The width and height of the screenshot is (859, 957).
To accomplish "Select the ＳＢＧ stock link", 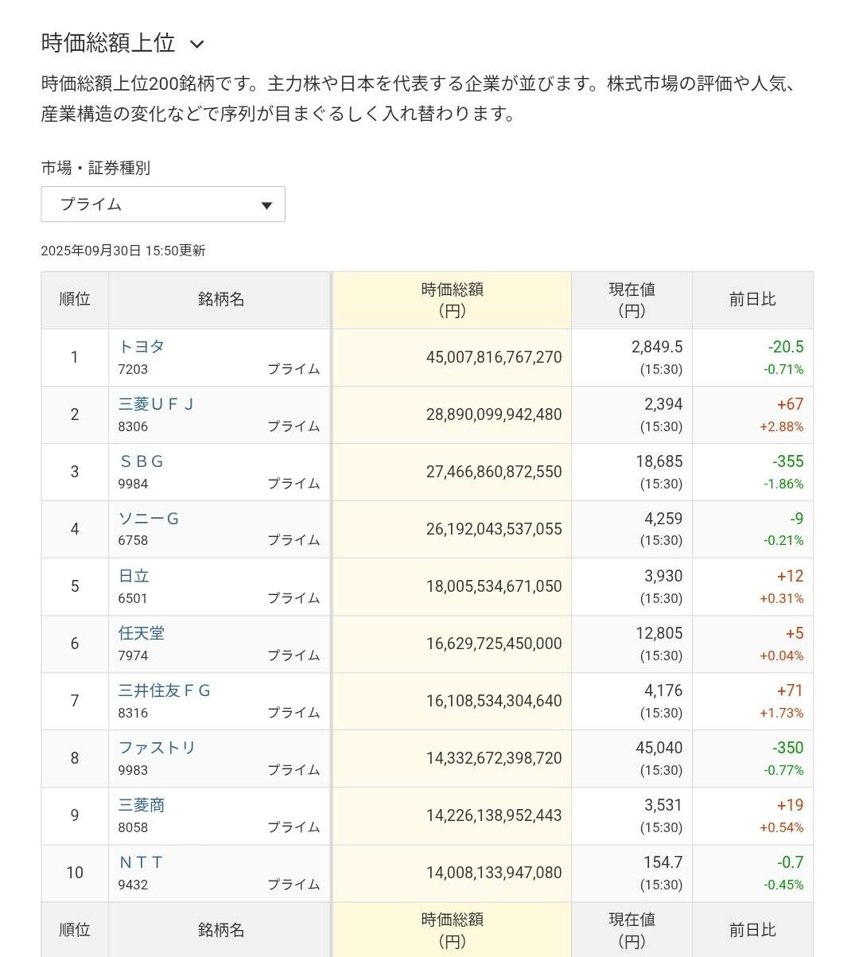I will pos(142,461).
